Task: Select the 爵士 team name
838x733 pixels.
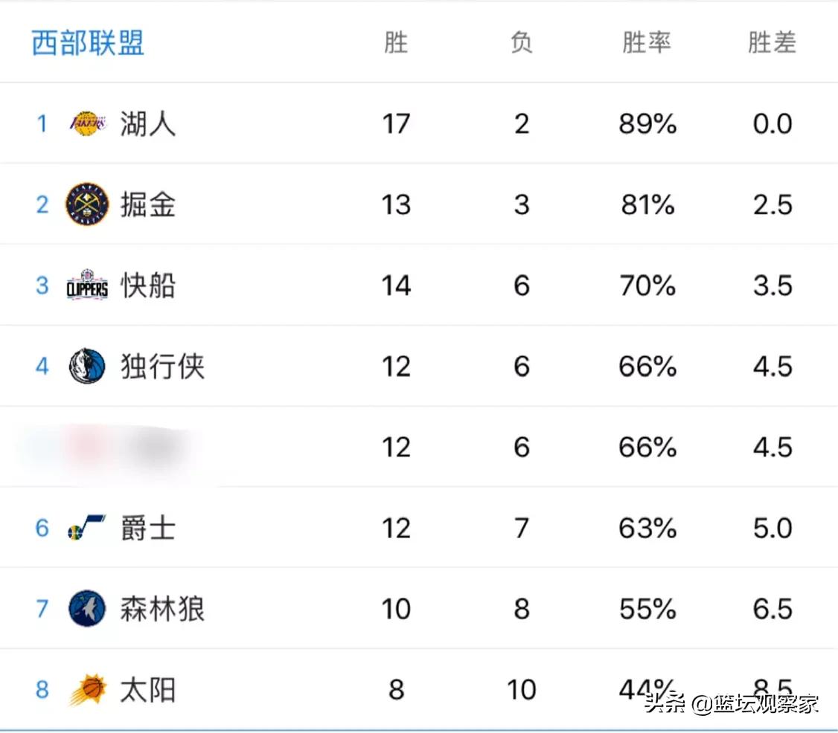Action: [x=148, y=529]
